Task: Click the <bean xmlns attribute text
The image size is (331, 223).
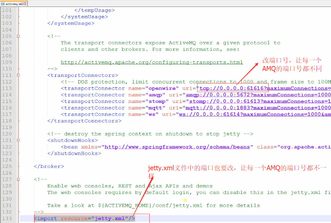Action: tap(79, 147)
